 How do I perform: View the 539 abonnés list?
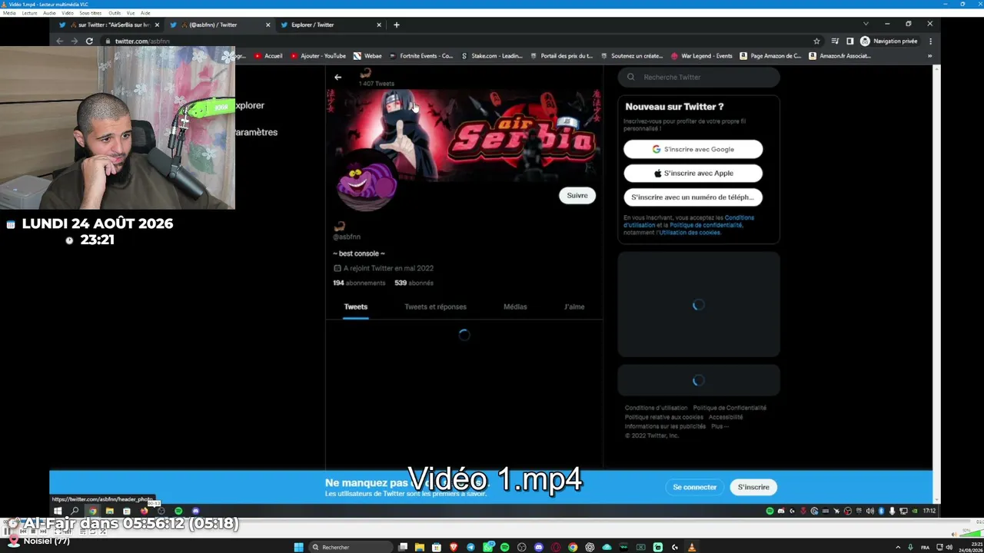click(x=414, y=283)
